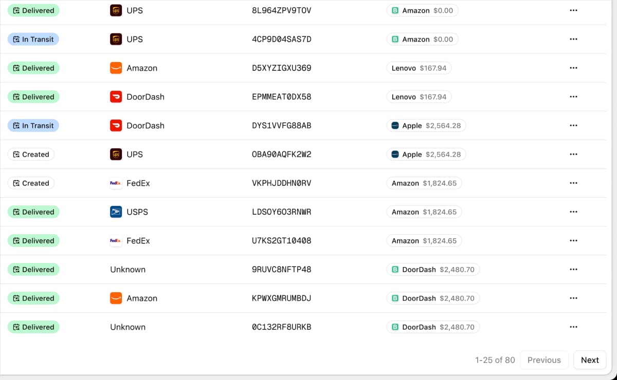Click the FedEx logo for VKPHJDDHN0RV
The image size is (617, 380).
point(116,183)
